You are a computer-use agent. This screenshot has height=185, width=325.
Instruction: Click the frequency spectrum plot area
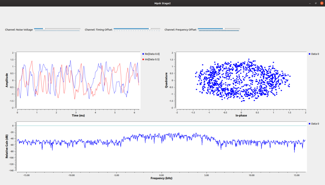click(x=161, y=147)
